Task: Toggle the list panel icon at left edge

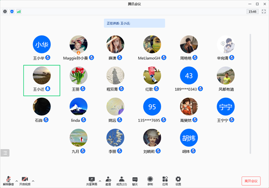Action: point(5,153)
